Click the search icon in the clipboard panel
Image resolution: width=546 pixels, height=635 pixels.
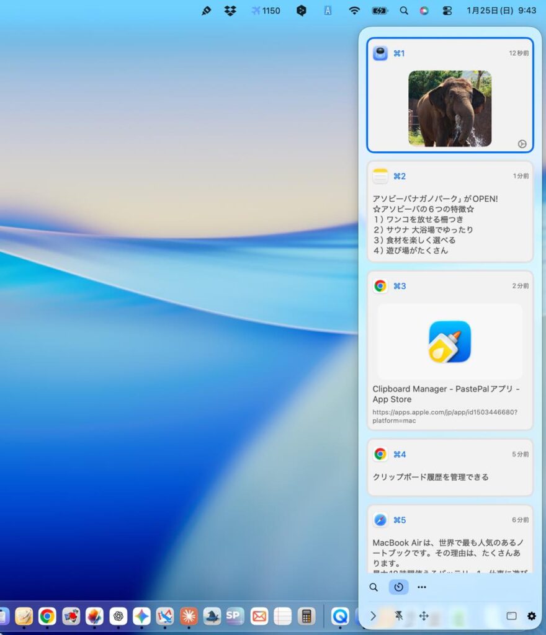click(x=374, y=587)
